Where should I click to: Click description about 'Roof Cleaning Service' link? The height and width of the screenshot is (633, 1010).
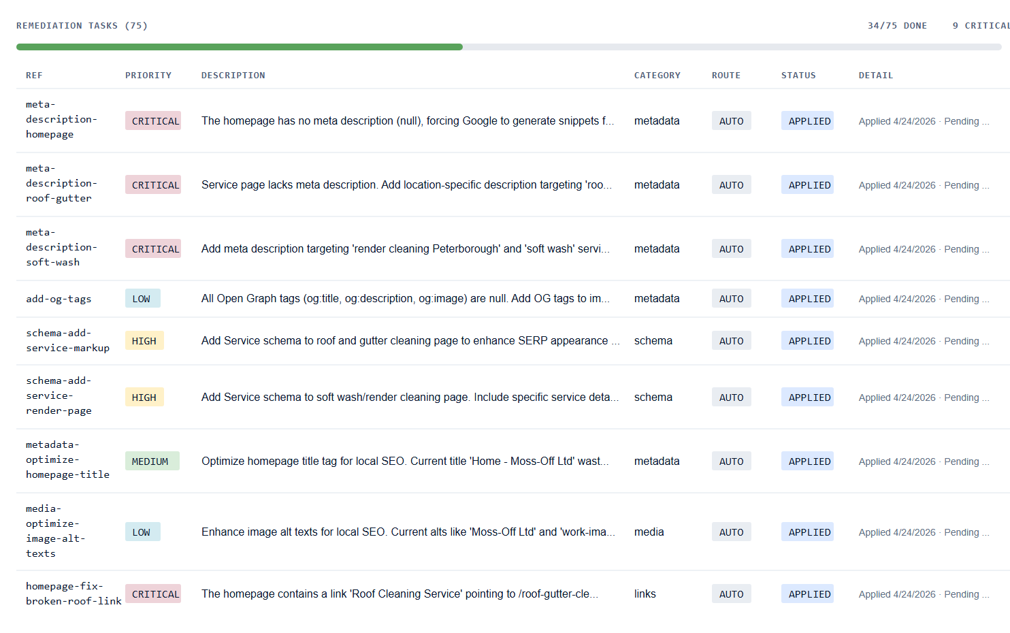coord(400,594)
